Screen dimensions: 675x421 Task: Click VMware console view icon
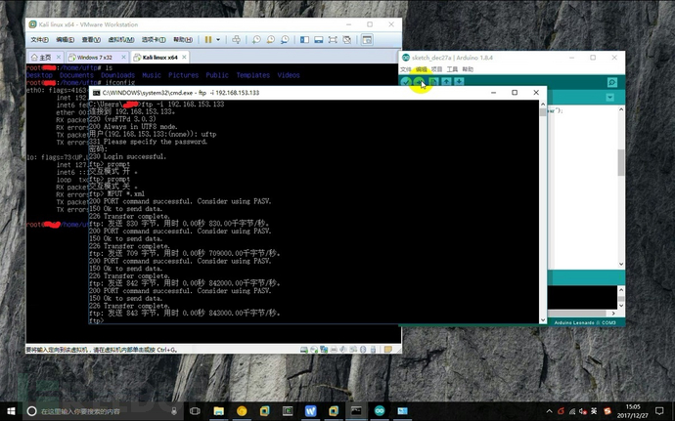[367, 40]
